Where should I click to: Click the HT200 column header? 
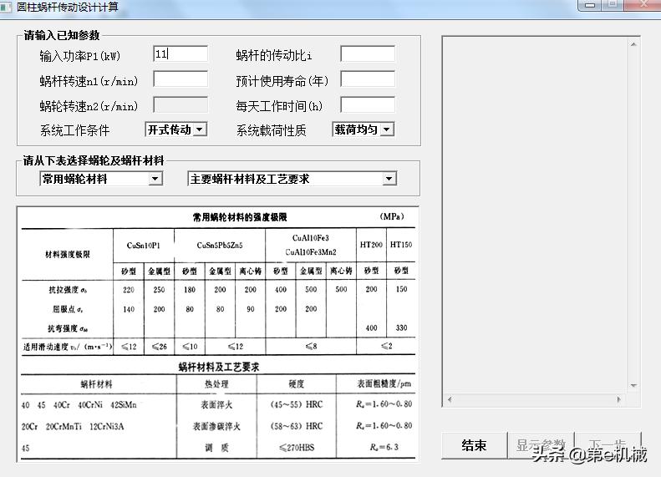(x=371, y=245)
